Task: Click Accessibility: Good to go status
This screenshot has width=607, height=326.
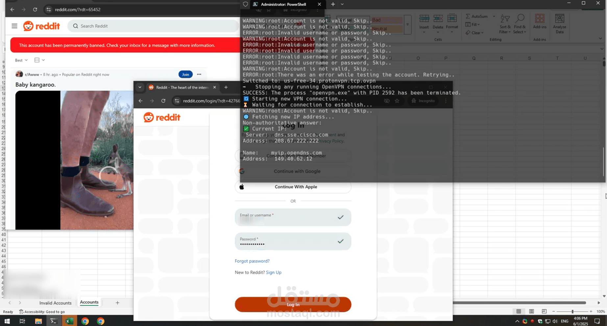Action: pyautogui.click(x=42, y=312)
